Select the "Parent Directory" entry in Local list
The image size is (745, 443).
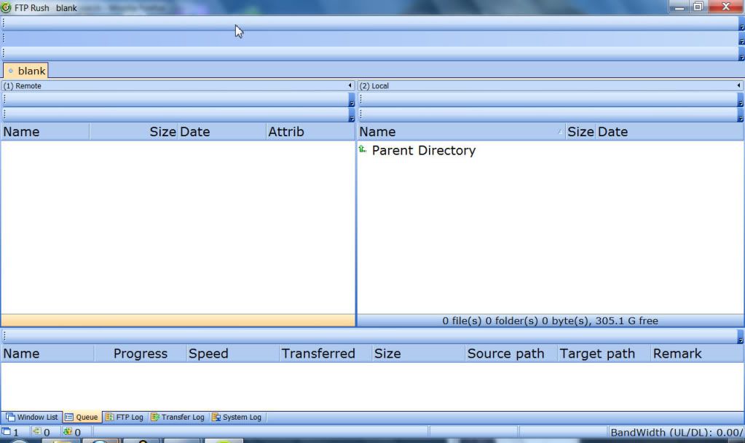pyautogui.click(x=423, y=150)
